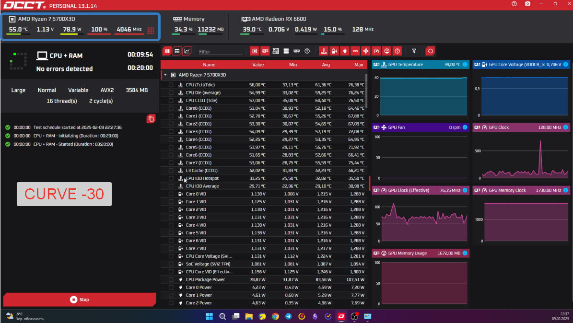Open Google Chrome from the taskbar
This screenshot has height=323, width=573.
click(275, 316)
